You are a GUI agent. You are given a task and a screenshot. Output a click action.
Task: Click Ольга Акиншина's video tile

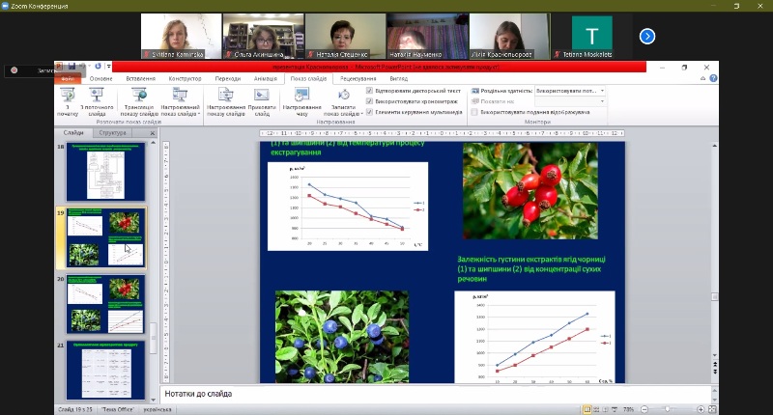click(x=263, y=36)
